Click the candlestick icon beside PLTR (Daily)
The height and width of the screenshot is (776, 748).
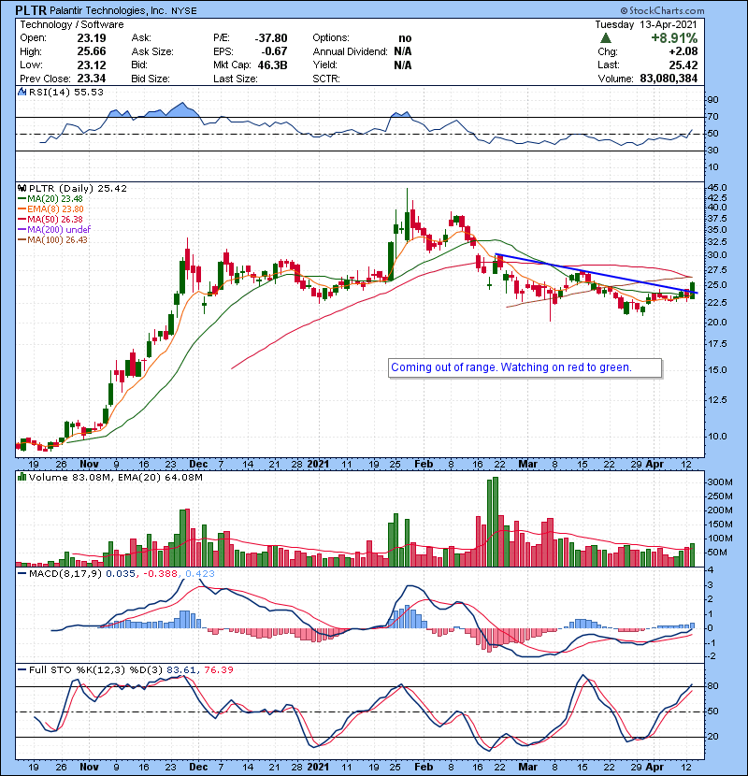[22, 188]
